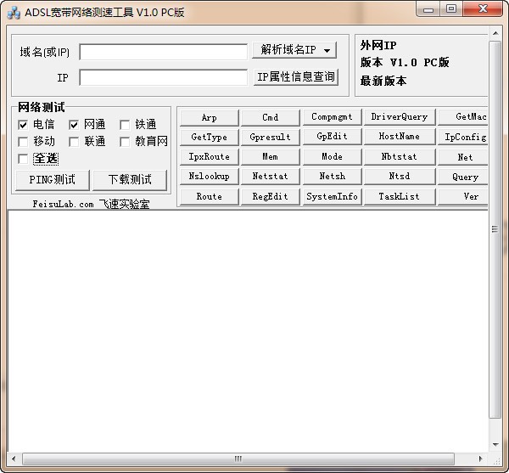The image size is (509, 473).
Task: Toggle the 网通 checkbox
Action: click(74, 125)
